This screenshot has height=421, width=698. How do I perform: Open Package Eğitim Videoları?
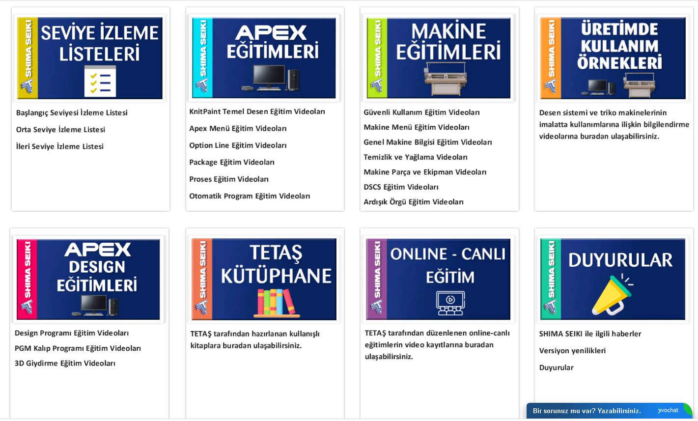[x=232, y=162]
